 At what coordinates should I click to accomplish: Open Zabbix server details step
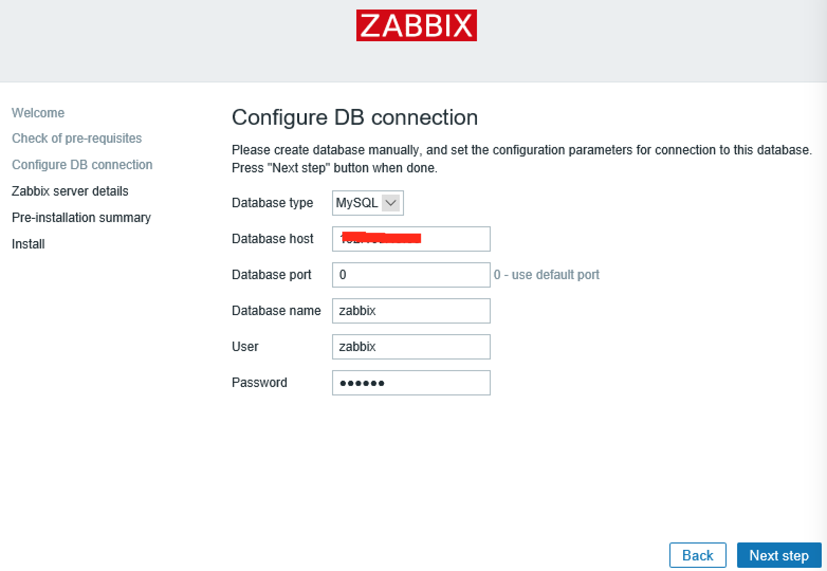coord(70,191)
